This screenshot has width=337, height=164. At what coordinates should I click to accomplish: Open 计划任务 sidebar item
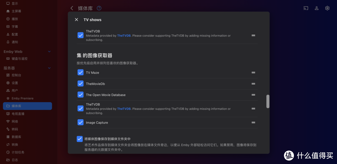coord(27,152)
